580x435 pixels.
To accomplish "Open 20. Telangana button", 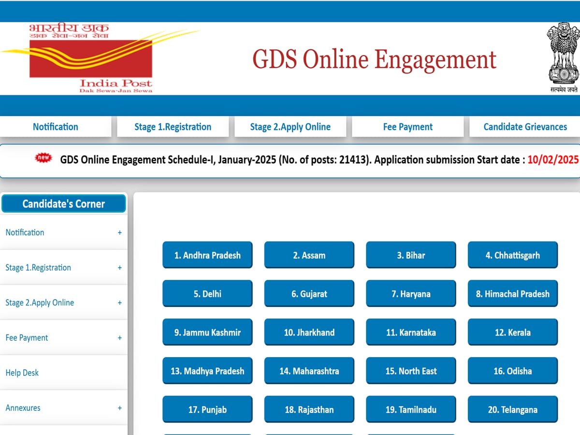I will point(513,409).
